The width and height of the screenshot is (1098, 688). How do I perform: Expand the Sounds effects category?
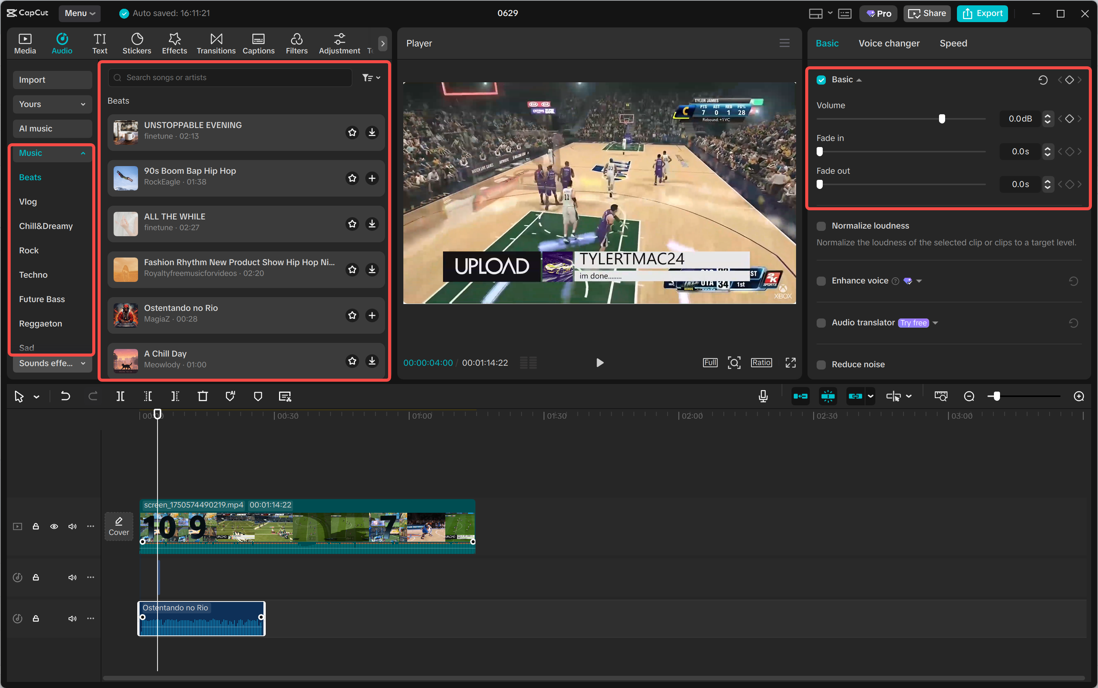tap(52, 363)
